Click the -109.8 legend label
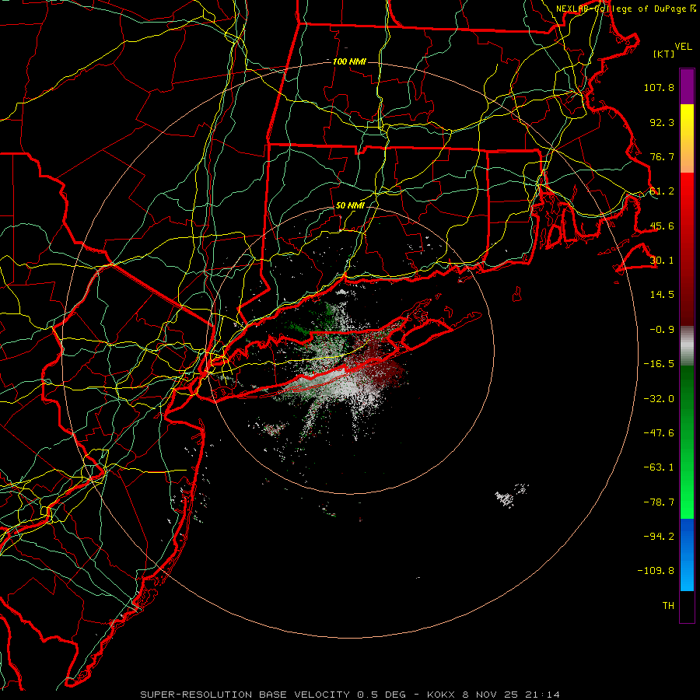The height and width of the screenshot is (700, 700). tap(656, 571)
